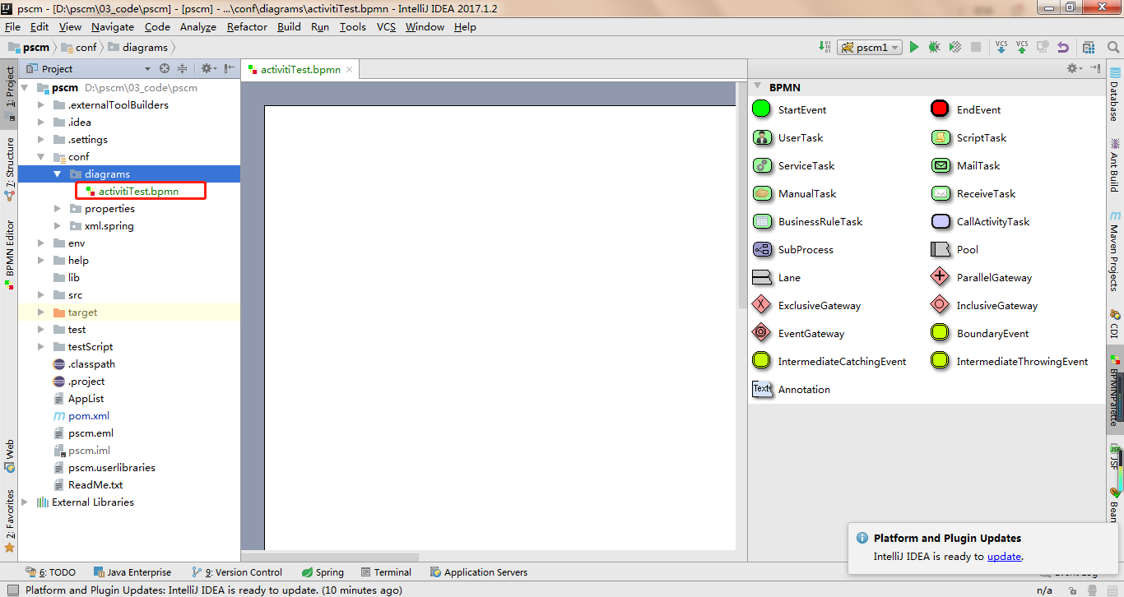Screen dimensions: 1124x597
Task: Collapse the diagrams folder arrow
Action: click(58, 174)
